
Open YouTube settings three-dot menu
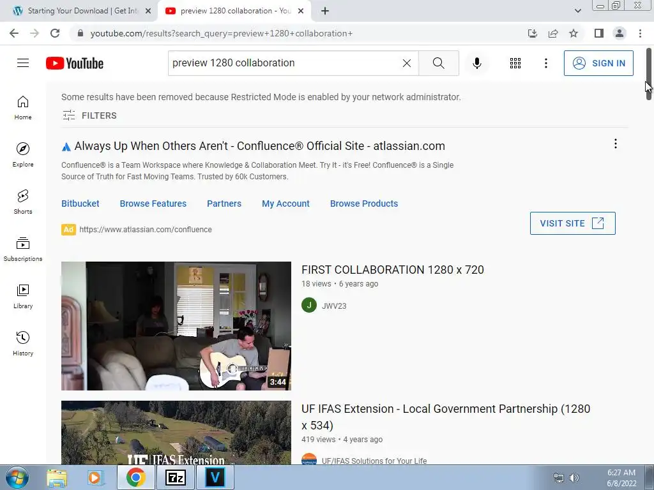[x=545, y=63]
